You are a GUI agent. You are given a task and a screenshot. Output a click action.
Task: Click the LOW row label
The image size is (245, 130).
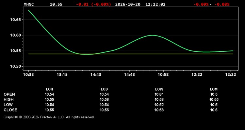[x=8, y=105]
